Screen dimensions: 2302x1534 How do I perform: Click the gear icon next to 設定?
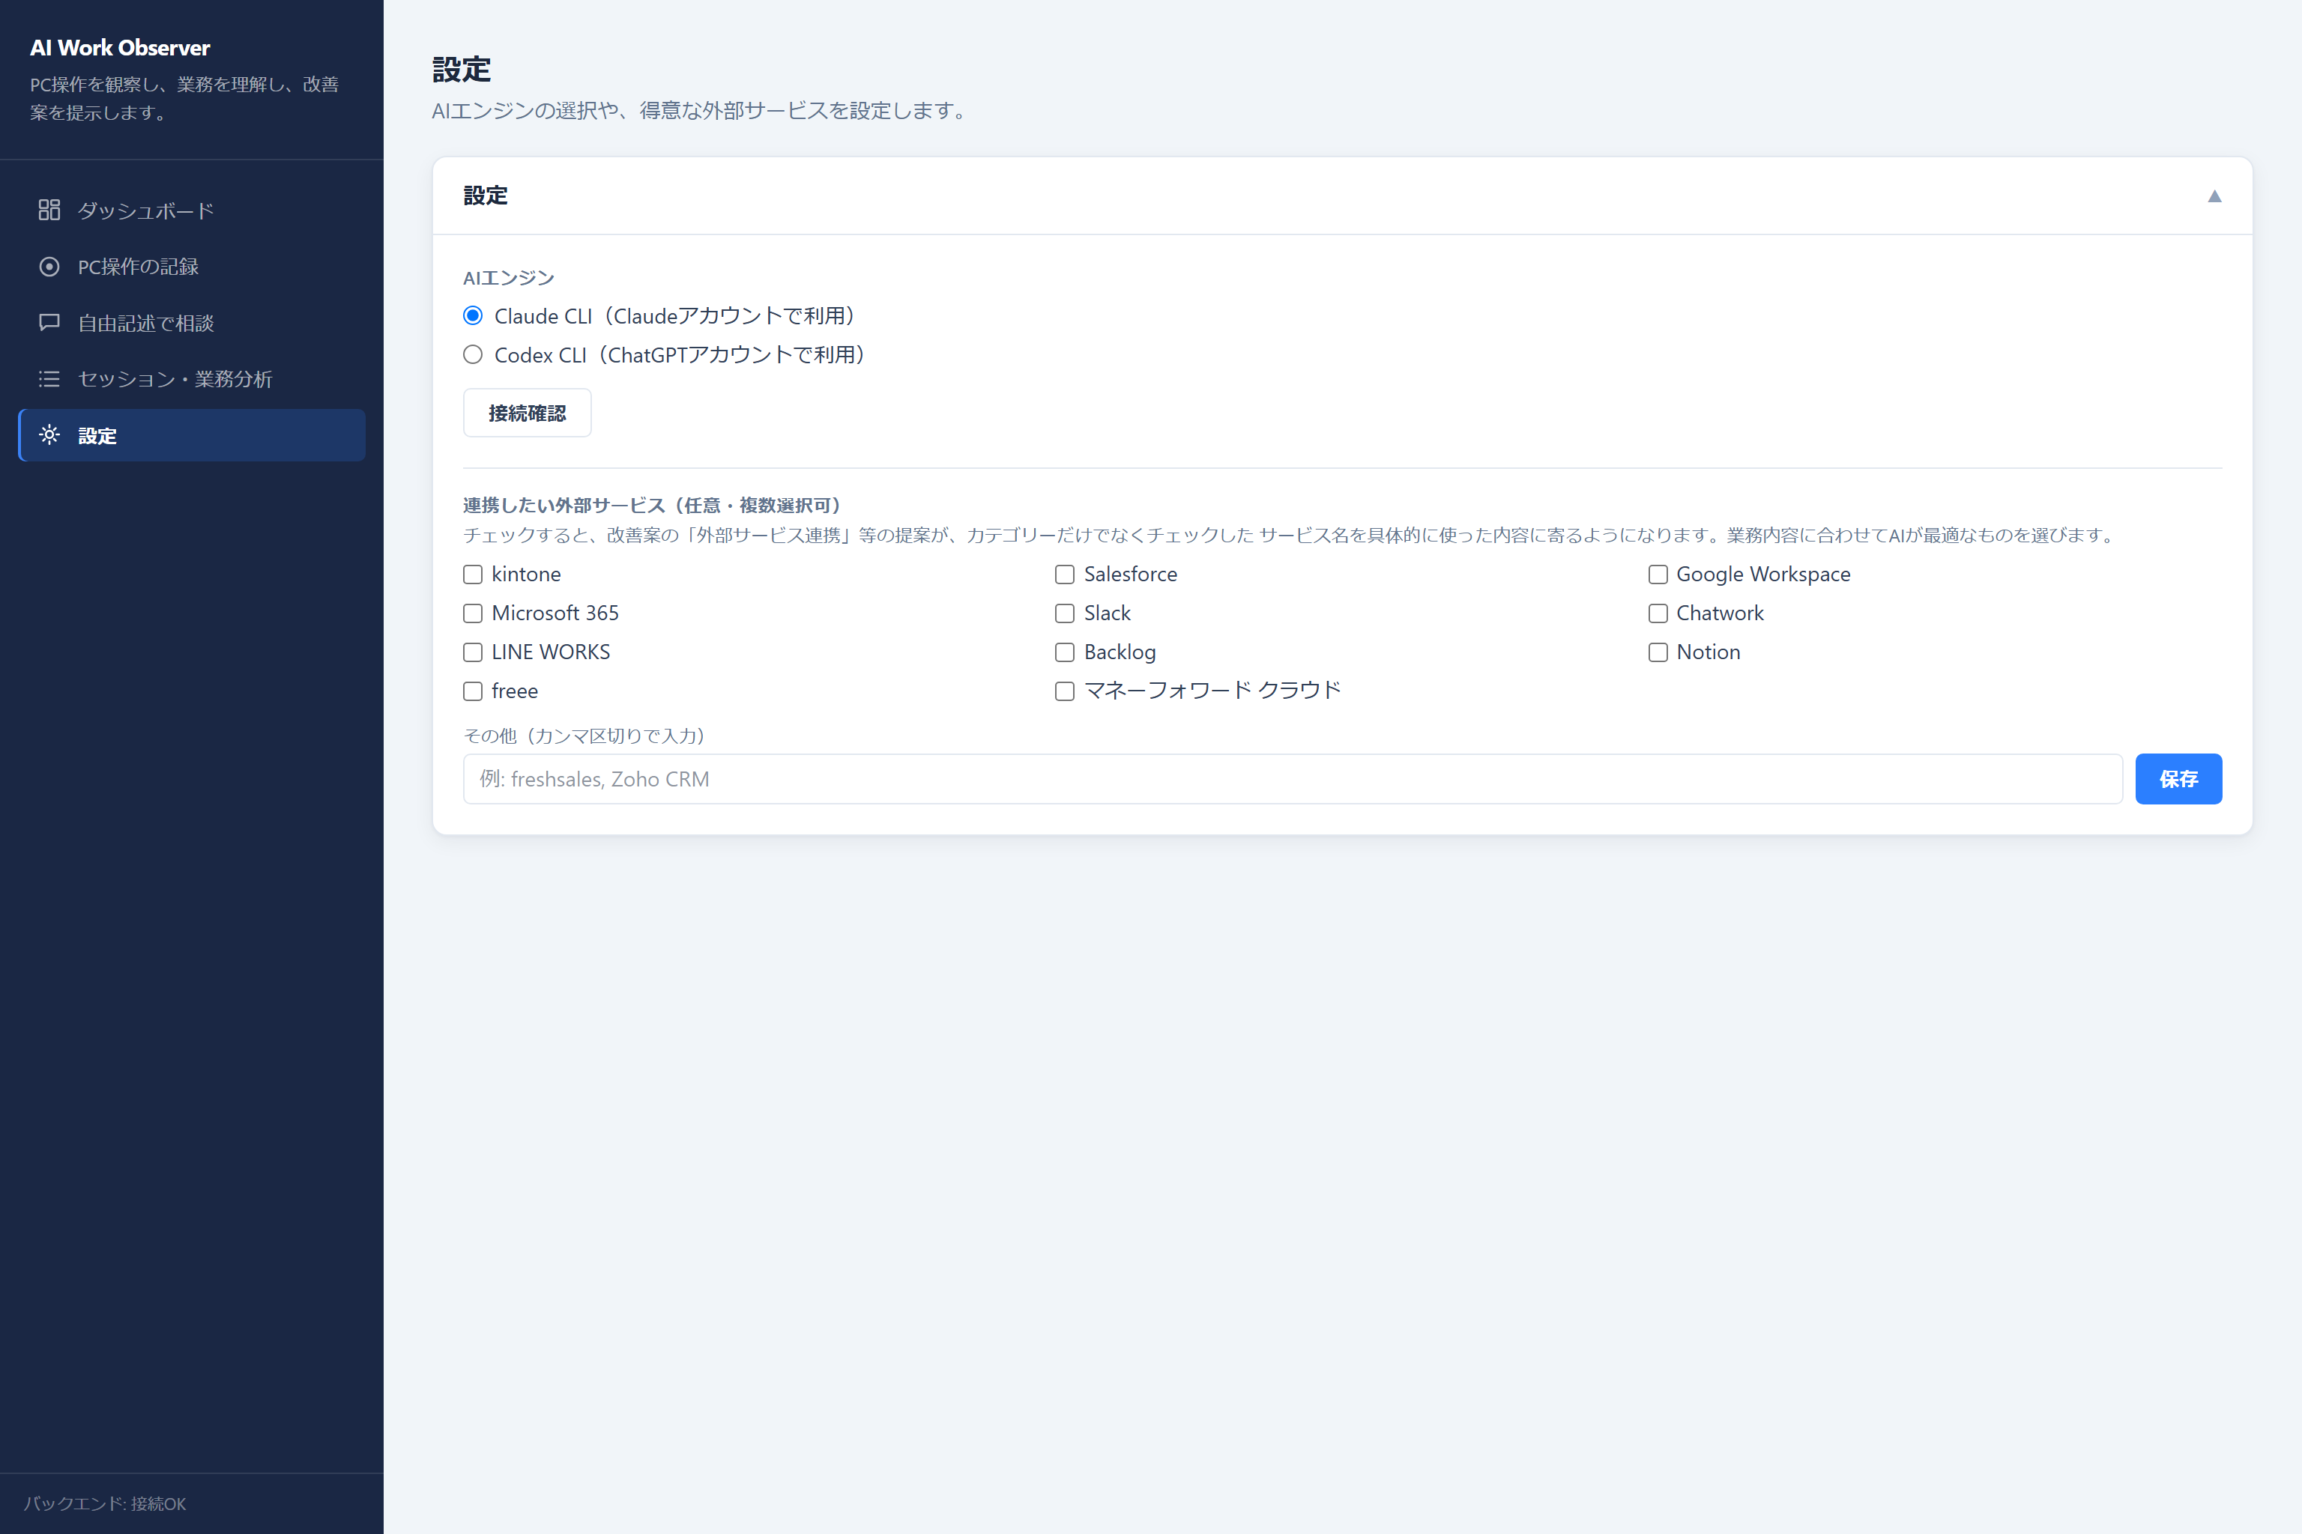pyautogui.click(x=49, y=434)
